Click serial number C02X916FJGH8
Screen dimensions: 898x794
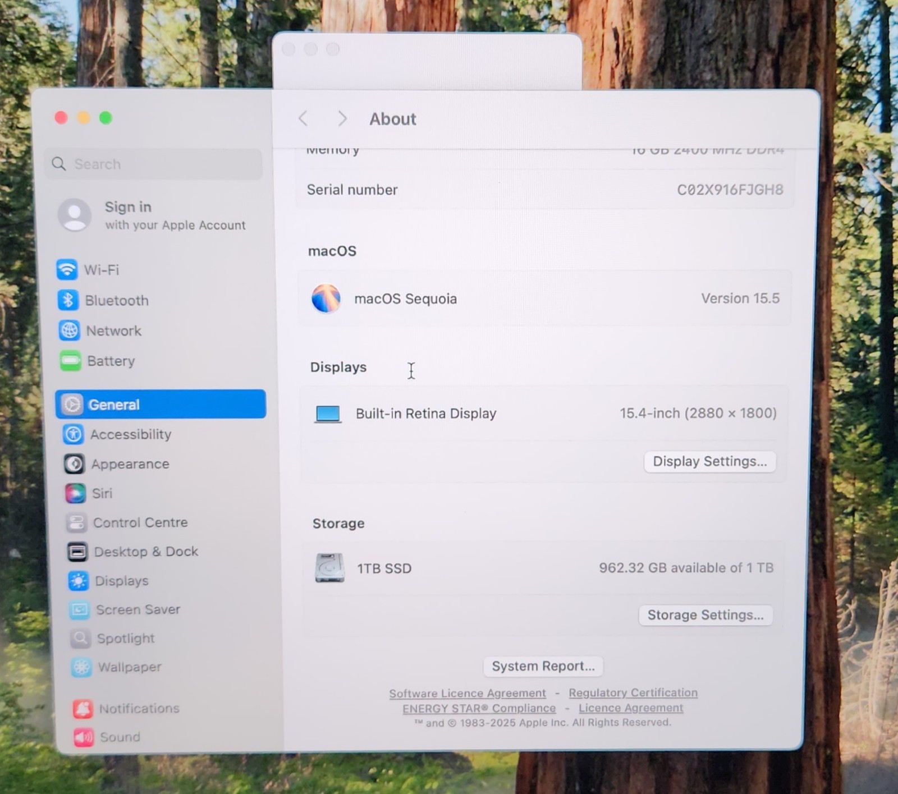click(x=730, y=190)
